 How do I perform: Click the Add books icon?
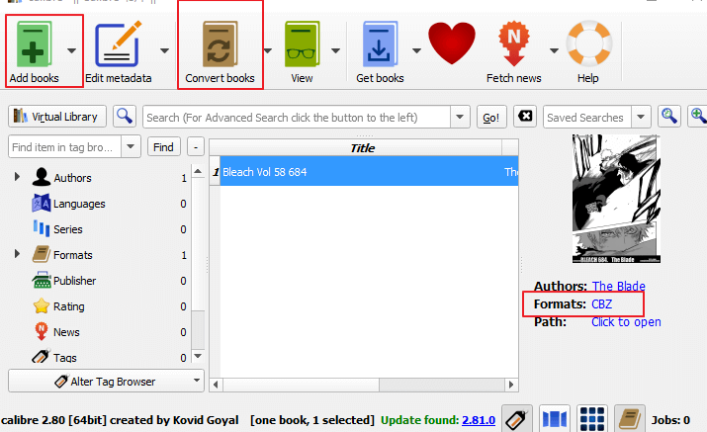pos(35,44)
